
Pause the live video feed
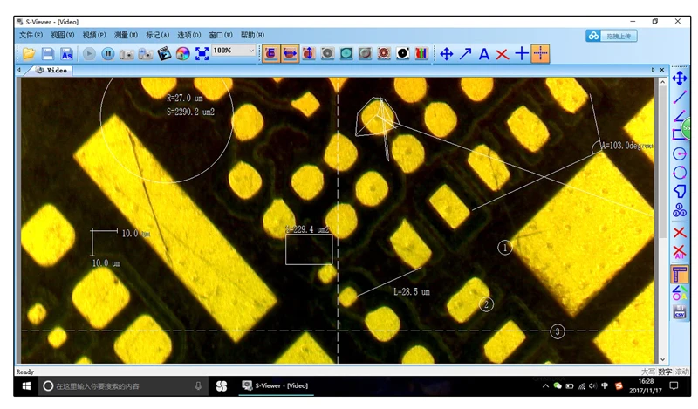pos(107,54)
